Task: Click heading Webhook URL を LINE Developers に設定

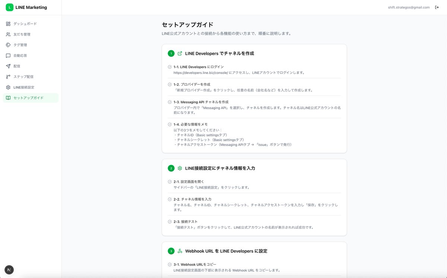Action: click(226, 251)
